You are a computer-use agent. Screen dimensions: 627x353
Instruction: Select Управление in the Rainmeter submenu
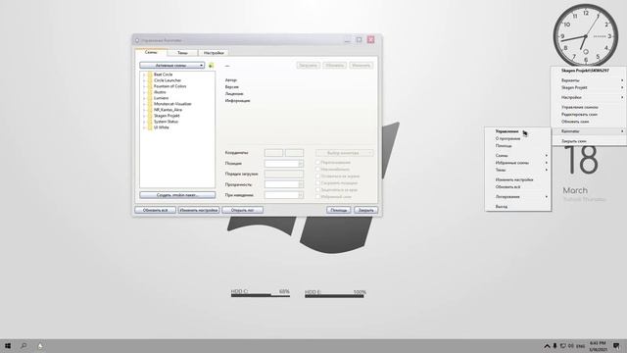click(507, 131)
